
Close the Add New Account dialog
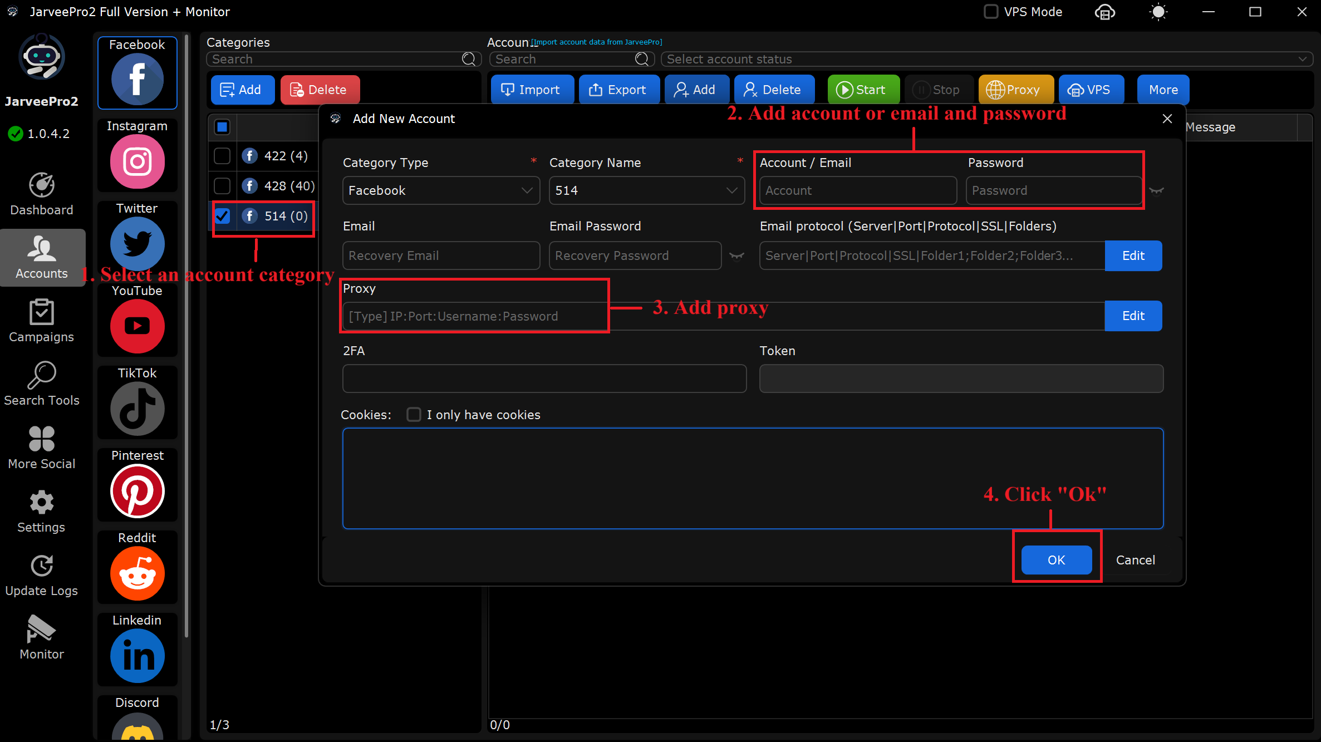1167,119
